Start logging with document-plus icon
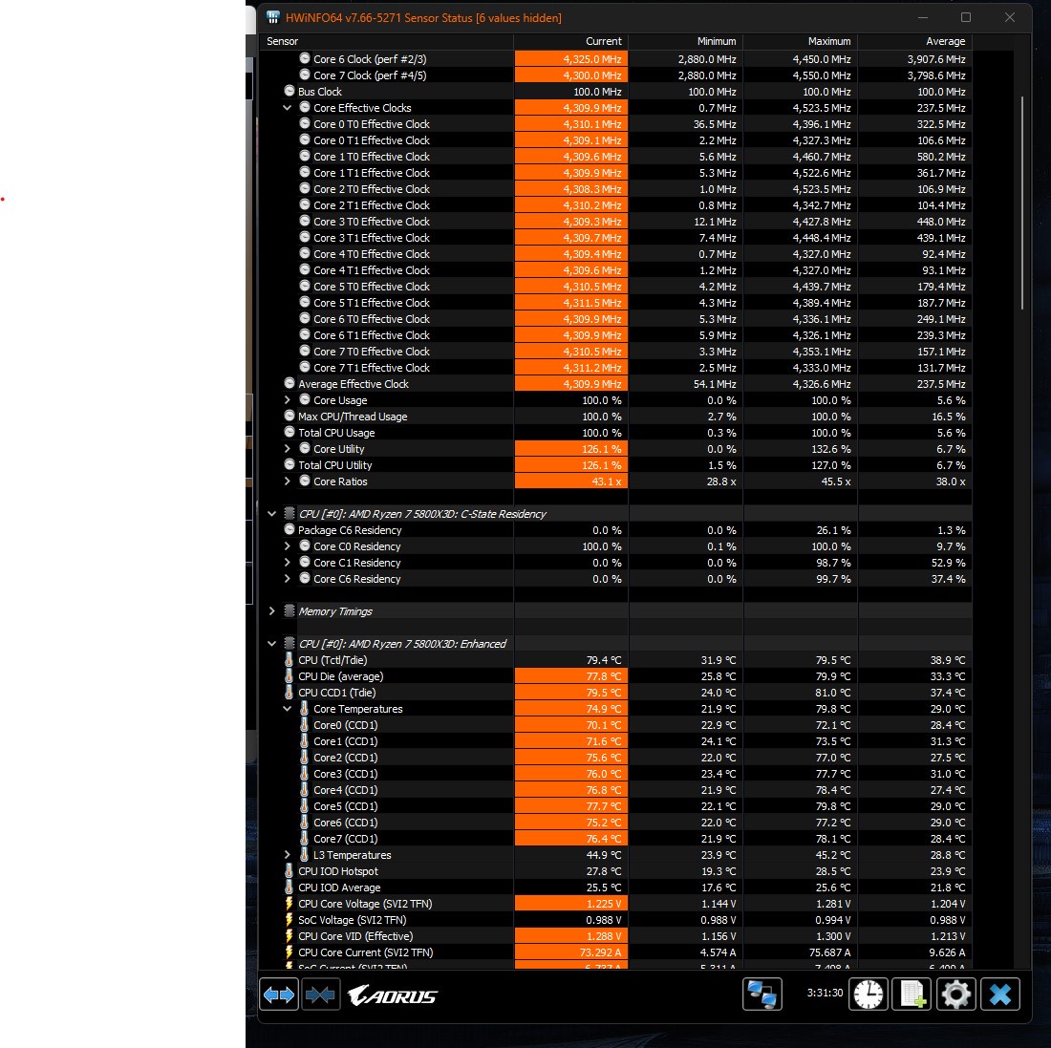1051x1048 pixels. pos(912,995)
